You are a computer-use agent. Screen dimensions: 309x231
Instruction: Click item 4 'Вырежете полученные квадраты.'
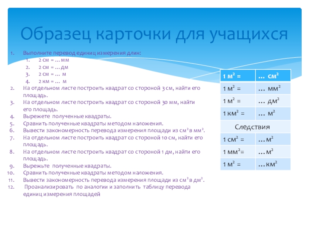pos(67,116)
